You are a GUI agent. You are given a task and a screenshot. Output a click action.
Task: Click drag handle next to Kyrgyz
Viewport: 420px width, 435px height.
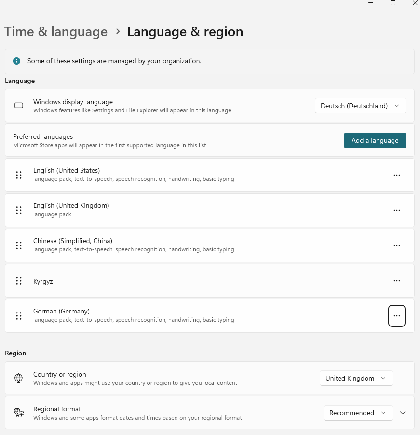(19, 281)
